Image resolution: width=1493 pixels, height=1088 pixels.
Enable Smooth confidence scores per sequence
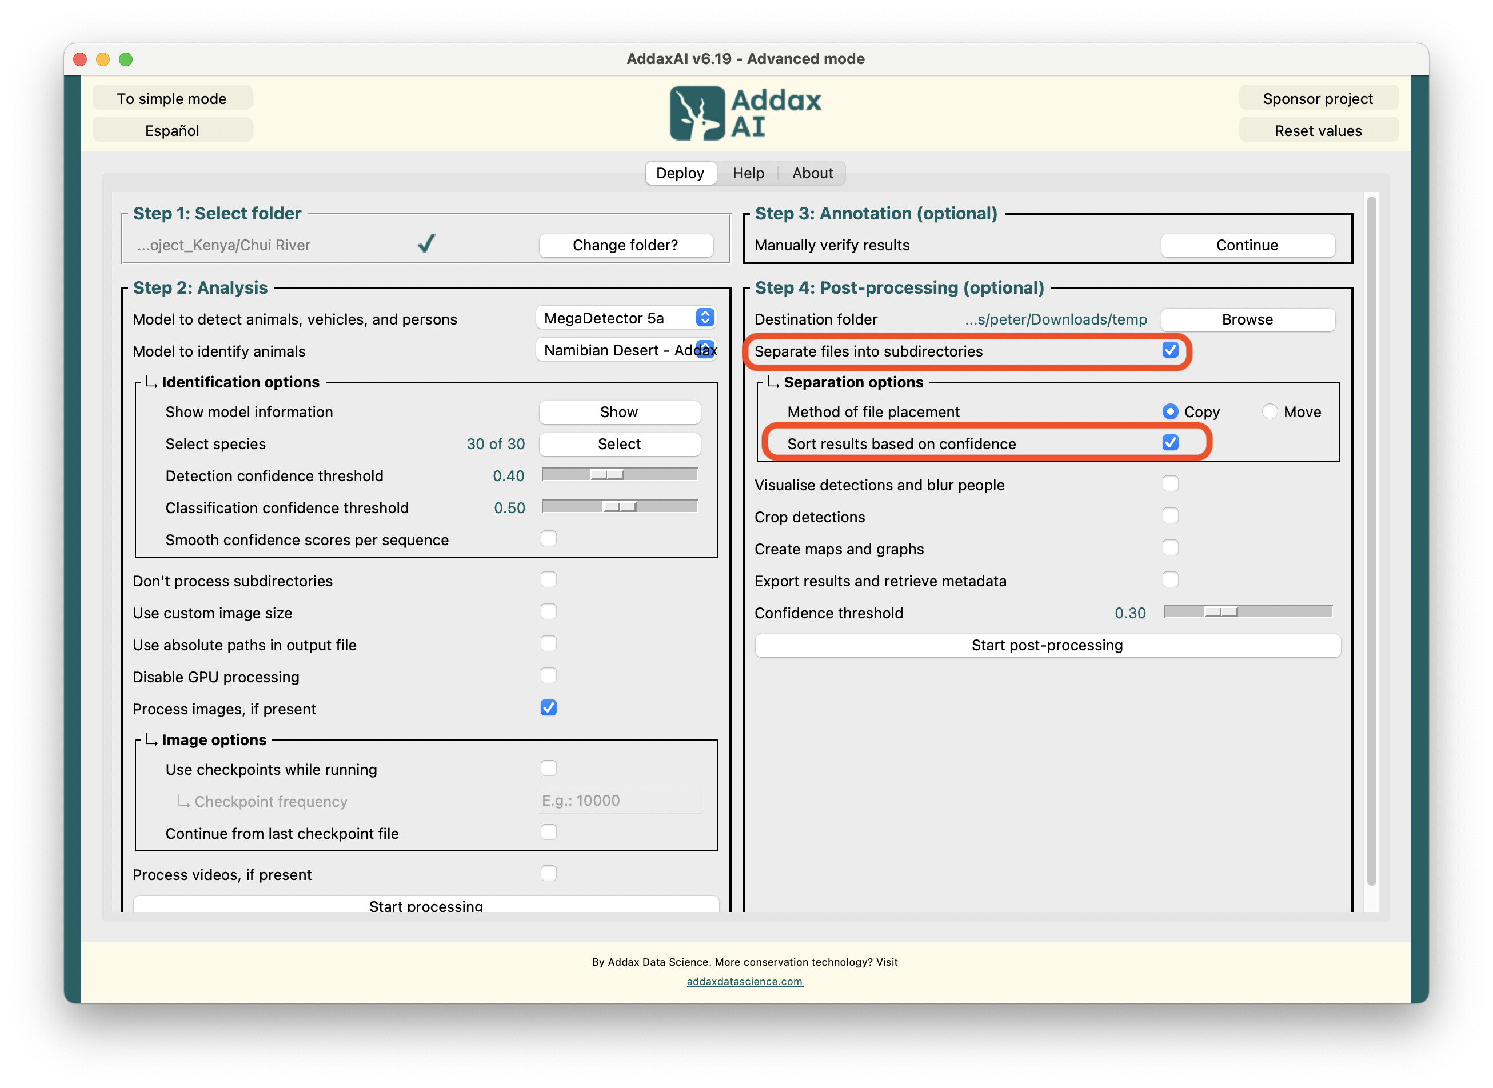tap(548, 539)
